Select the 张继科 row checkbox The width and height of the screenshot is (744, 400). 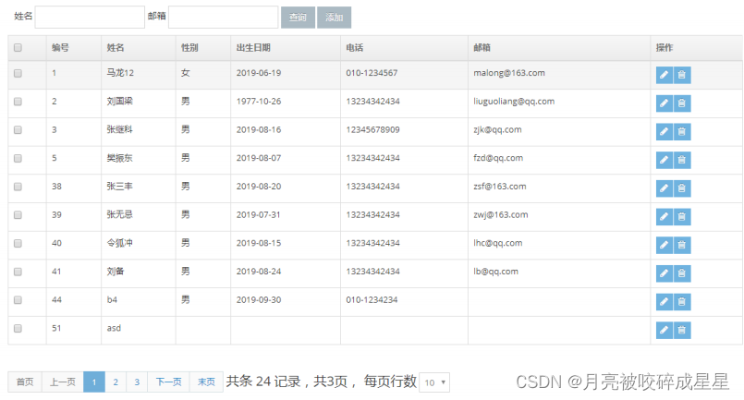click(x=18, y=130)
